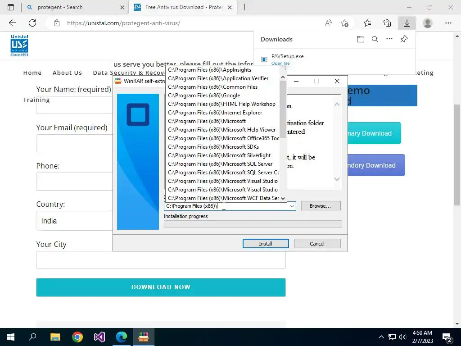The height and width of the screenshot is (346, 461).
Task: Click the Secondary Download button
Action: (x=376, y=165)
